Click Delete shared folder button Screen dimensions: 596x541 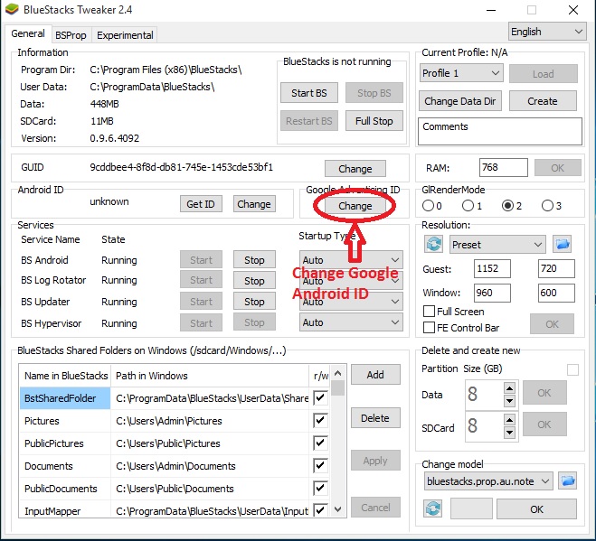375,418
